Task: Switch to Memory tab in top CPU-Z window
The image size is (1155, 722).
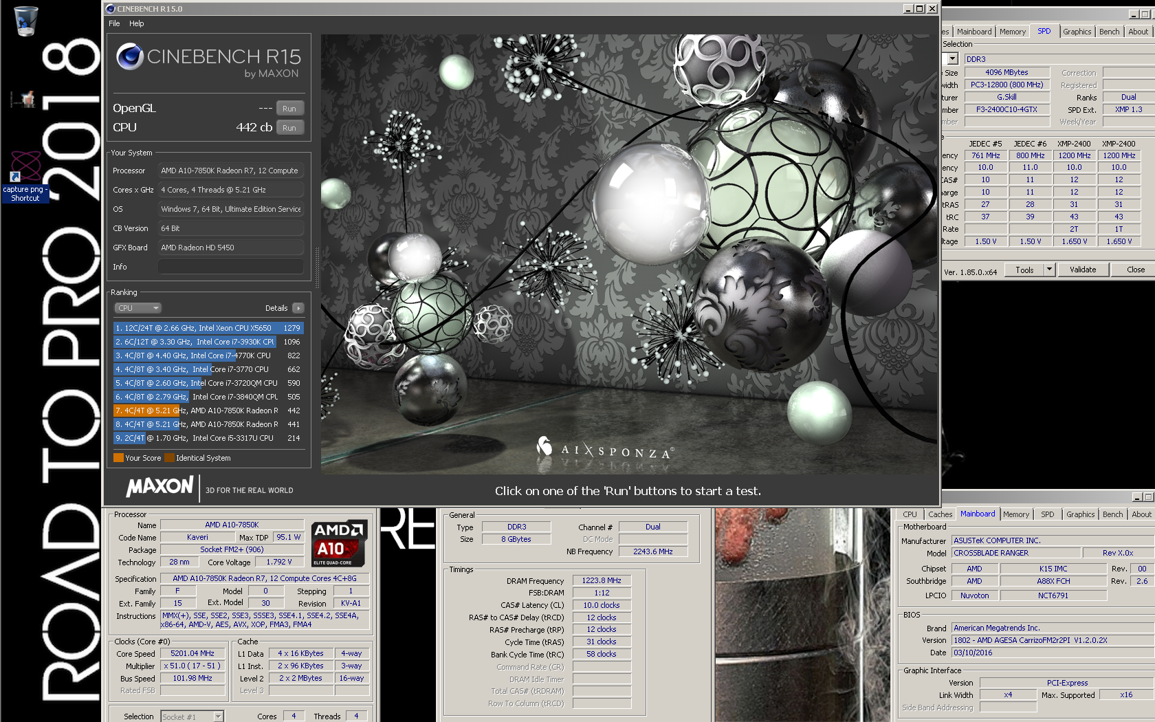Action: click(x=1013, y=32)
